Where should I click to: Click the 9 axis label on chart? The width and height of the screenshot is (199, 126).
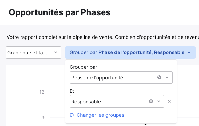[x=43, y=118]
